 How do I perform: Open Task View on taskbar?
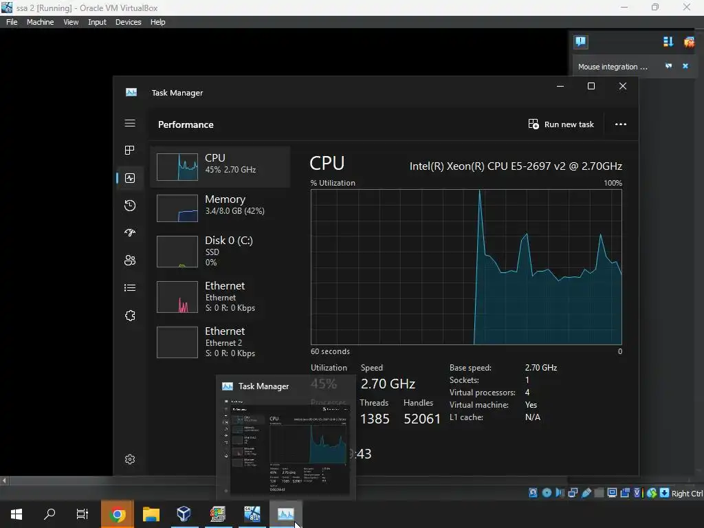pos(82,514)
